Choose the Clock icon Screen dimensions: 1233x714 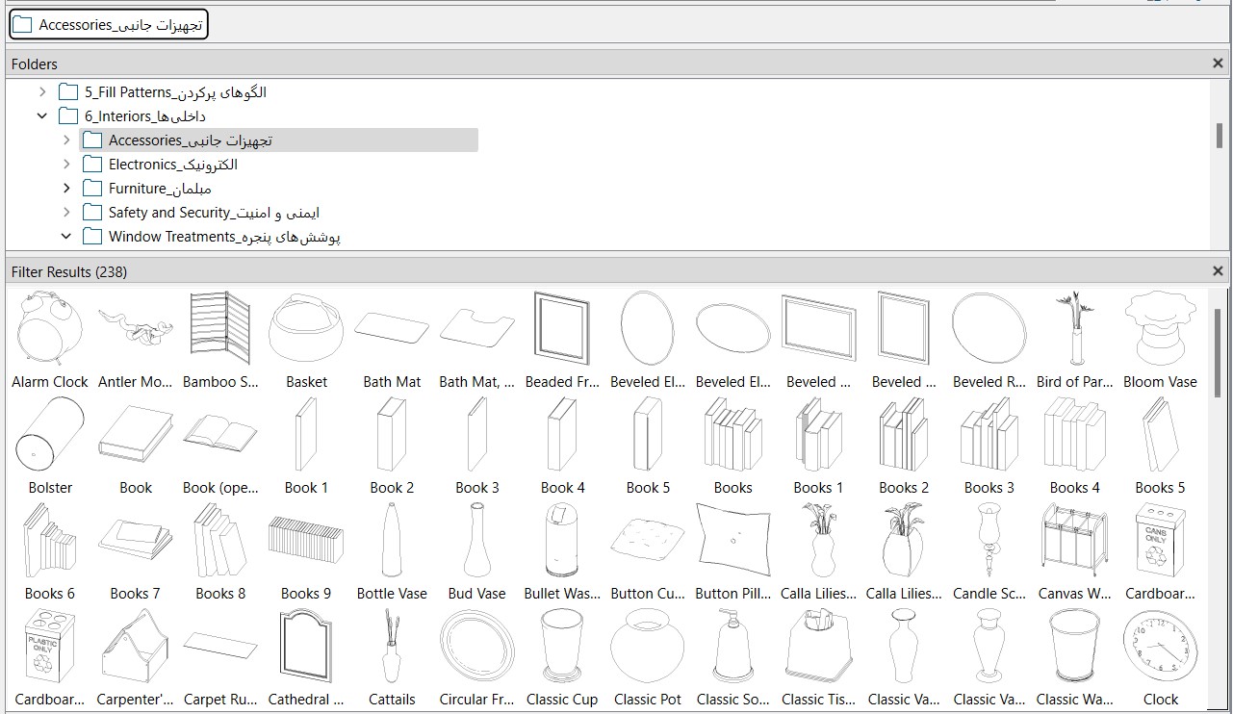[x=1160, y=646]
